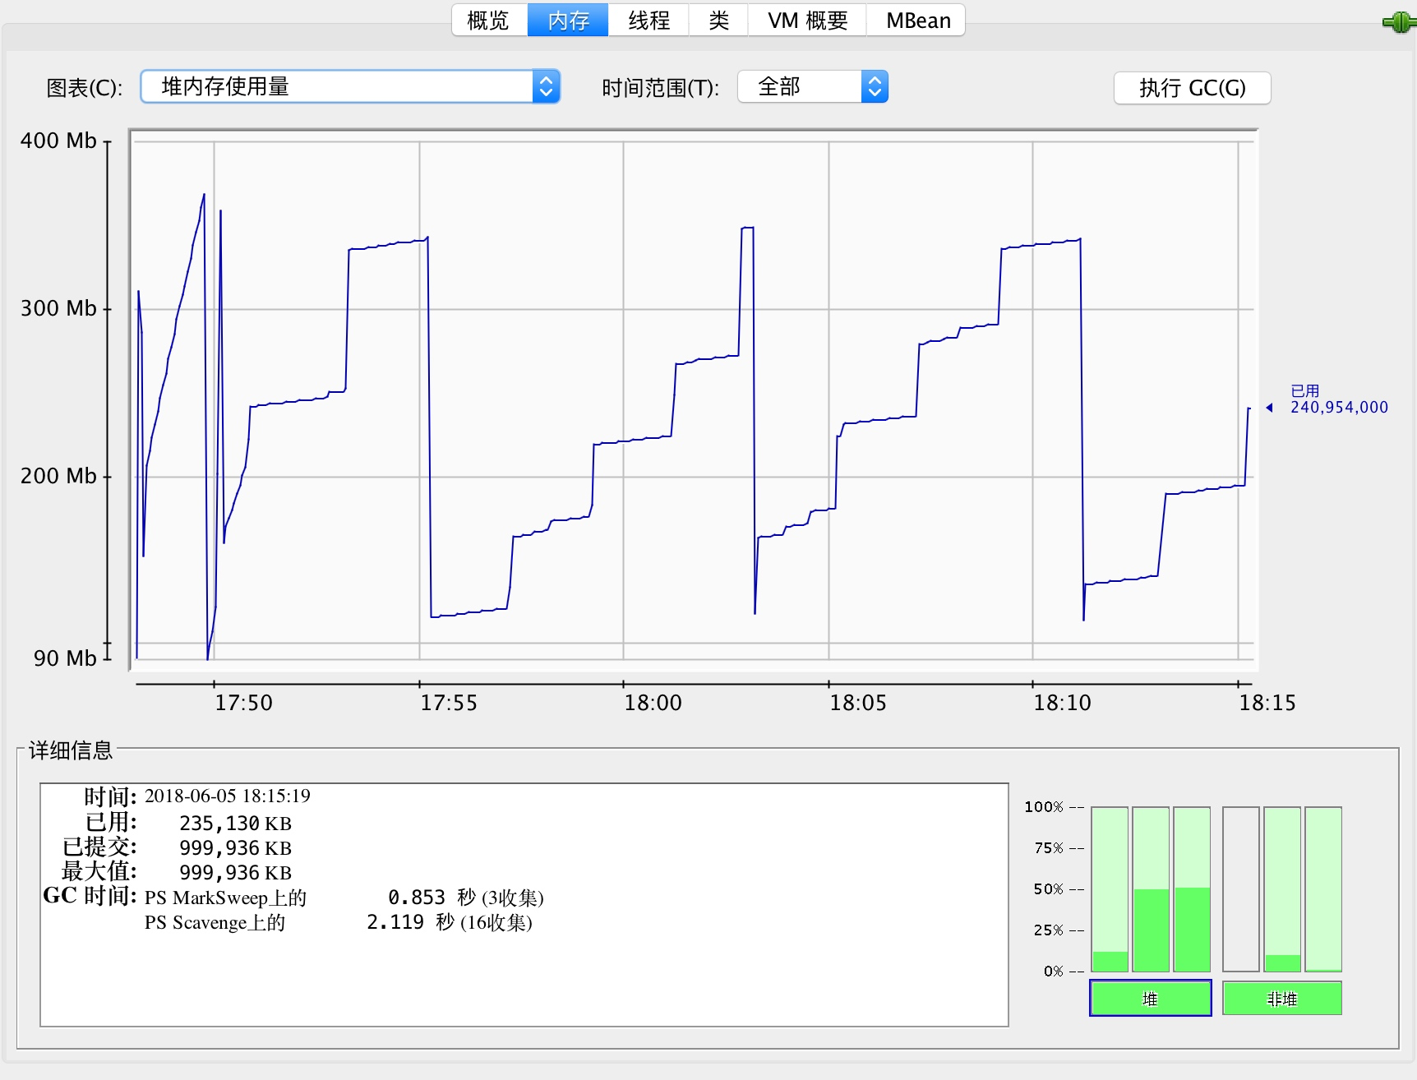Click the second heap pool usage bar
Screen dimensions: 1417x1080
[1151, 889]
